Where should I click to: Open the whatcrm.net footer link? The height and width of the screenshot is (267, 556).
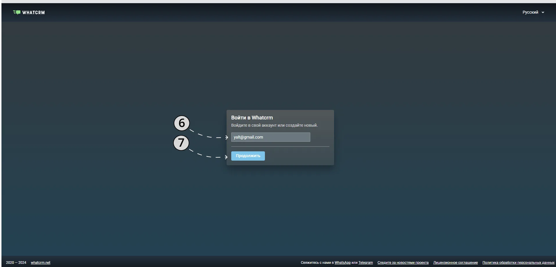[x=40, y=263]
